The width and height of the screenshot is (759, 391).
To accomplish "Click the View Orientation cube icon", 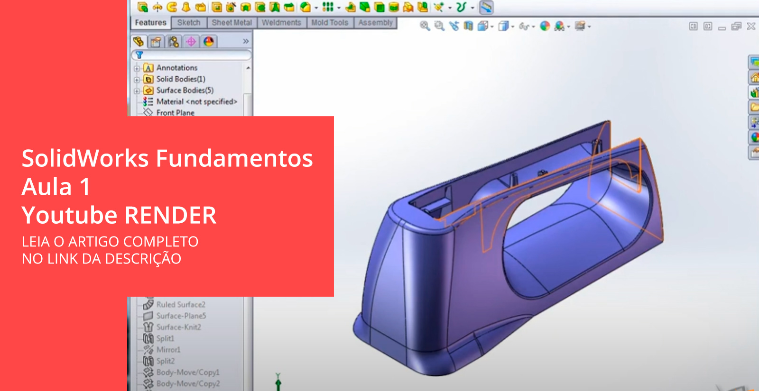I will coord(482,26).
